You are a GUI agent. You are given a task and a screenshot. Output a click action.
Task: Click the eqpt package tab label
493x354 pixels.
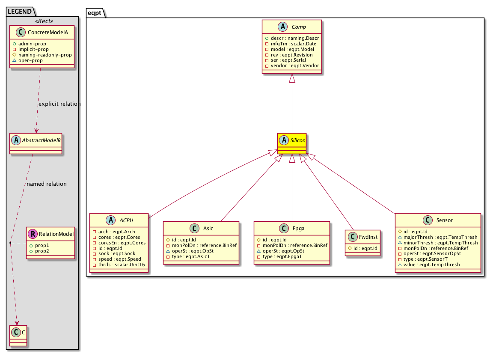tap(94, 13)
